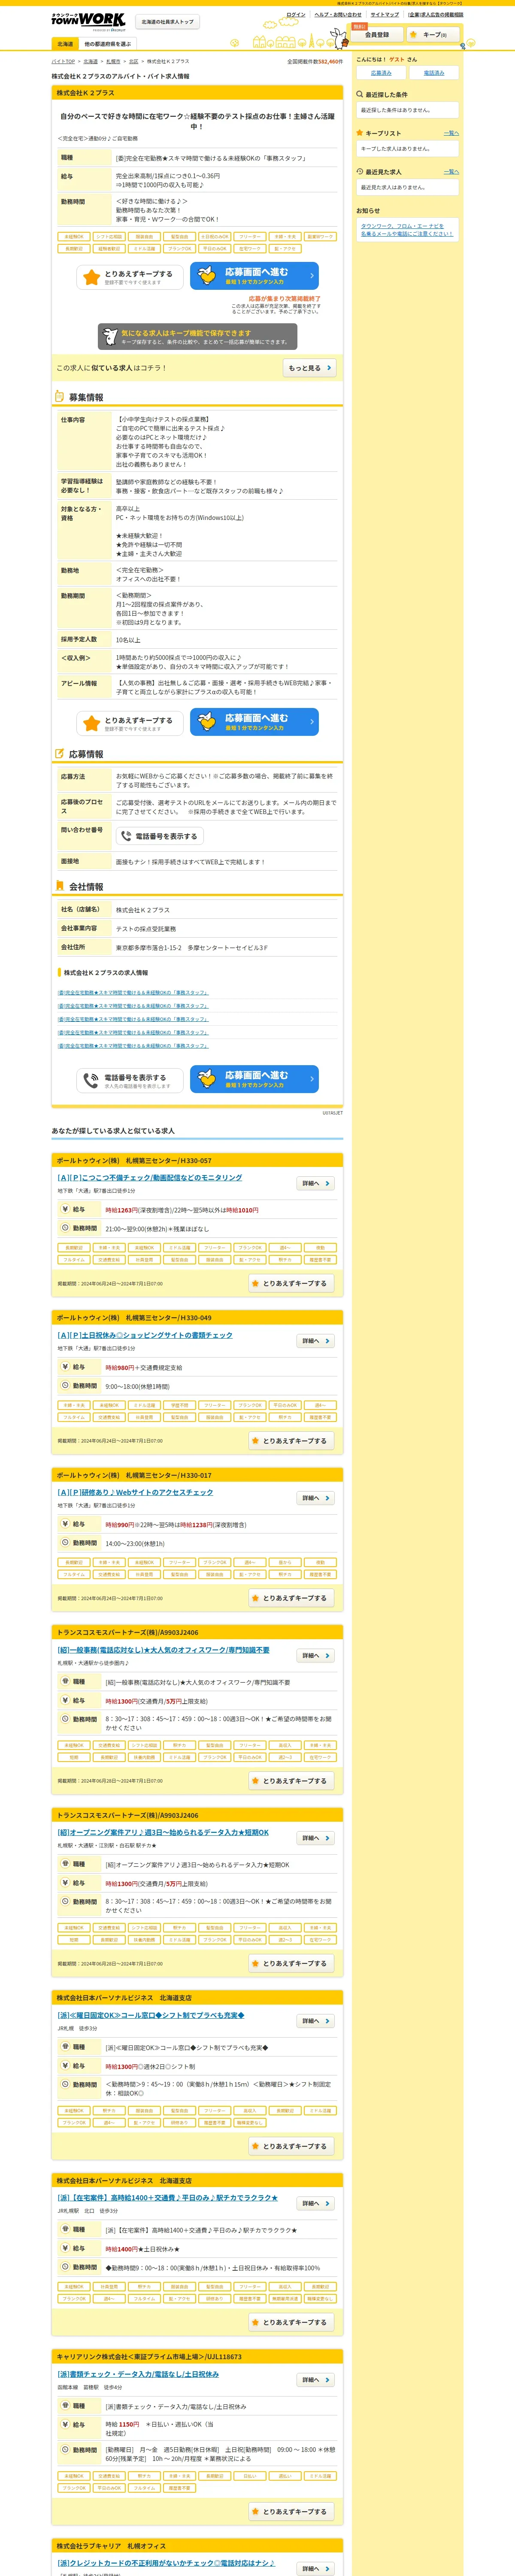Viewport: 515px width, 2576px height.
Task: Open 研修あり Webサイトのアクセスチェック job title
Action: (135, 1492)
